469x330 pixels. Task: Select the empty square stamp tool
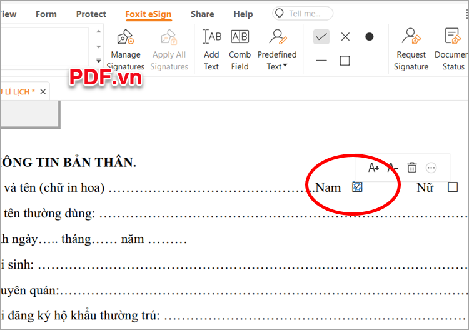coord(345,61)
